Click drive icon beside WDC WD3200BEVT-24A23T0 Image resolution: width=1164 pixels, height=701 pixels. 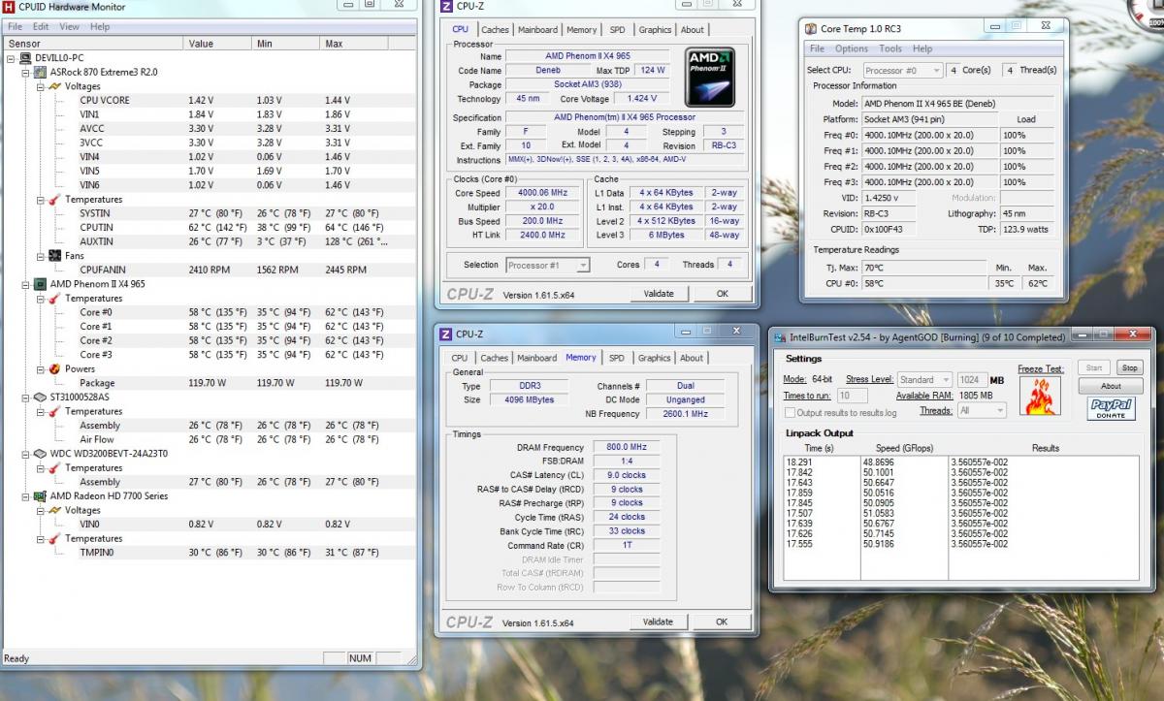[x=41, y=454]
